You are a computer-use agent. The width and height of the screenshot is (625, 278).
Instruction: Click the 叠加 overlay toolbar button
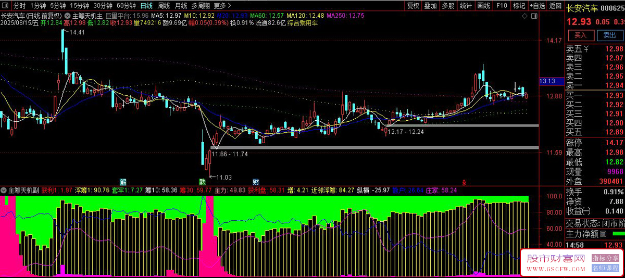[430, 6]
